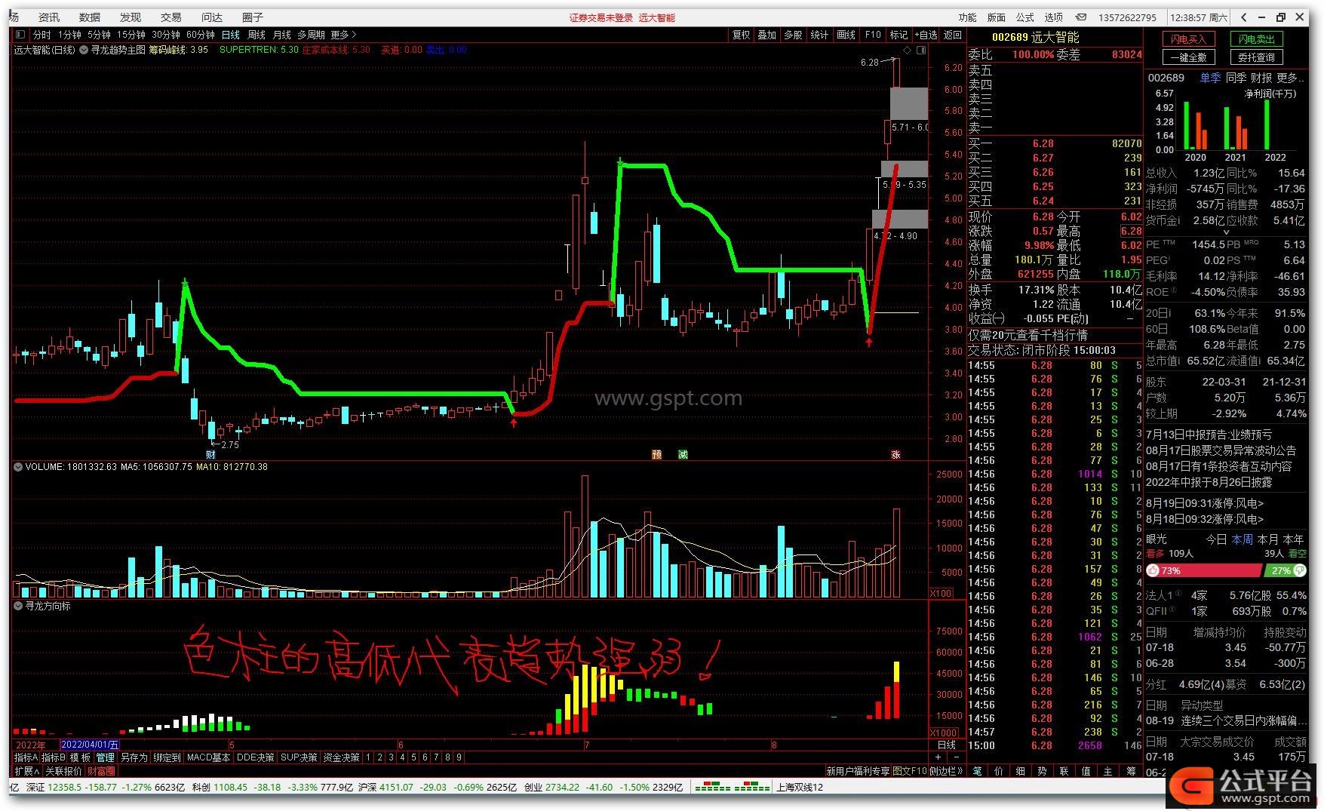The image size is (1324, 811).
Task: Expand the 侧边栏 sidebar toggle
Action: pos(946,771)
